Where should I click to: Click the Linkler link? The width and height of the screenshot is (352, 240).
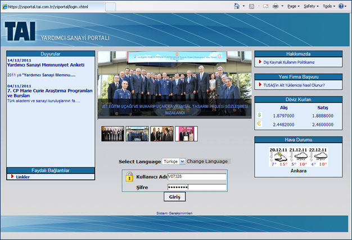22,177
